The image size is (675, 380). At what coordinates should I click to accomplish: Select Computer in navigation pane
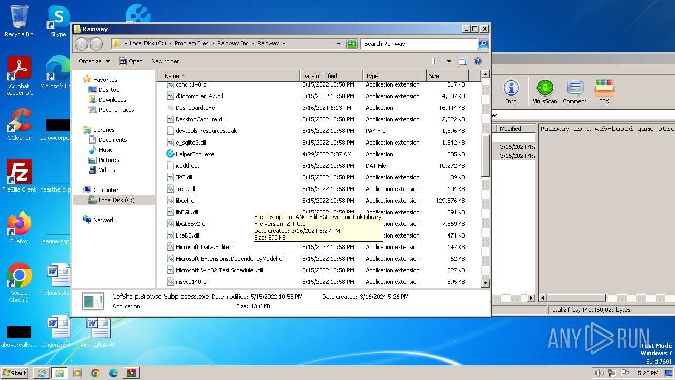[105, 190]
